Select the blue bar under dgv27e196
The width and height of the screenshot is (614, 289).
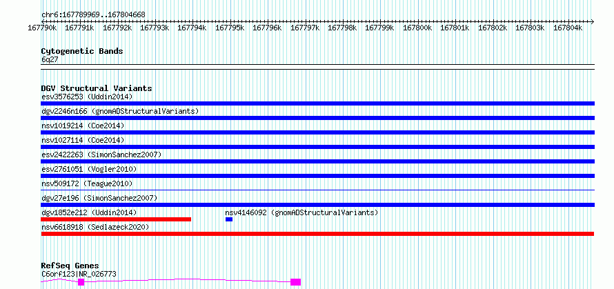tap(318, 205)
